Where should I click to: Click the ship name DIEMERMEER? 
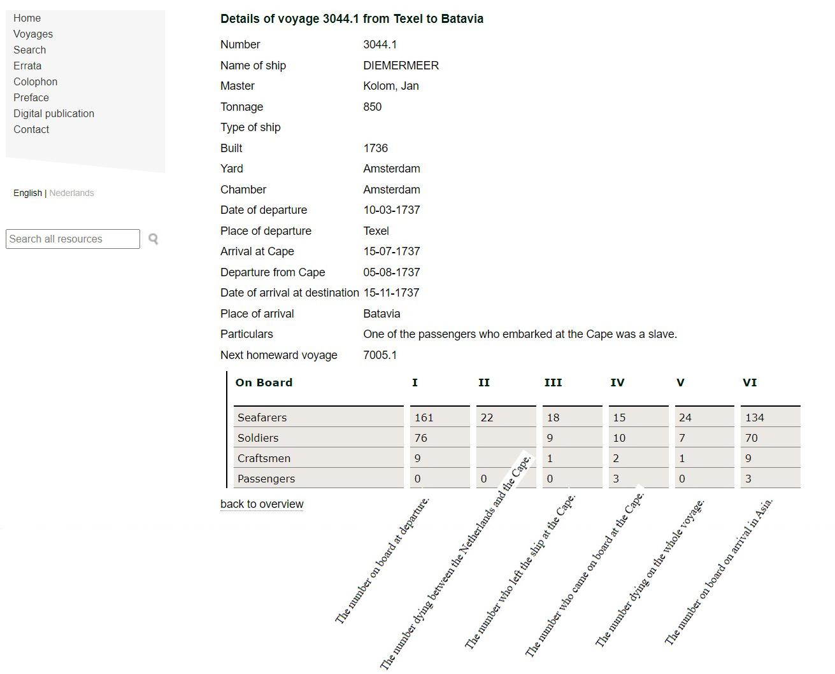tap(401, 66)
